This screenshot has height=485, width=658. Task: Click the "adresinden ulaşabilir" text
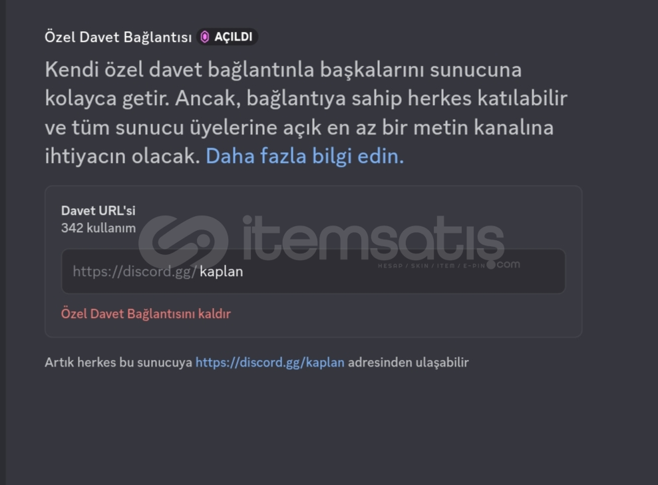point(408,362)
